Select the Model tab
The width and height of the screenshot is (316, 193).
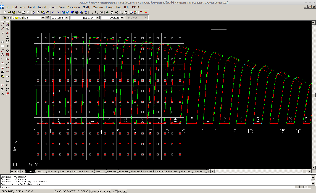pos(29,172)
